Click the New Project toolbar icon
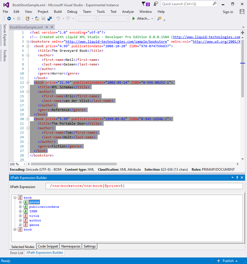This screenshot has width=247, height=264. pyautogui.click(x=27, y=18)
